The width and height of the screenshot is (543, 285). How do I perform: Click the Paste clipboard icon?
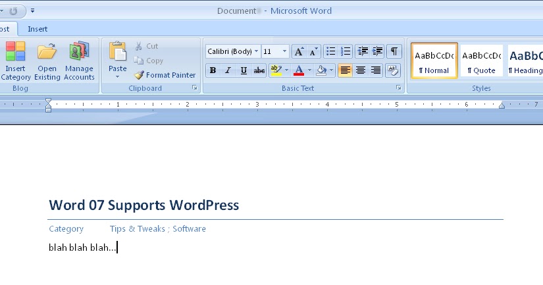(x=117, y=52)
